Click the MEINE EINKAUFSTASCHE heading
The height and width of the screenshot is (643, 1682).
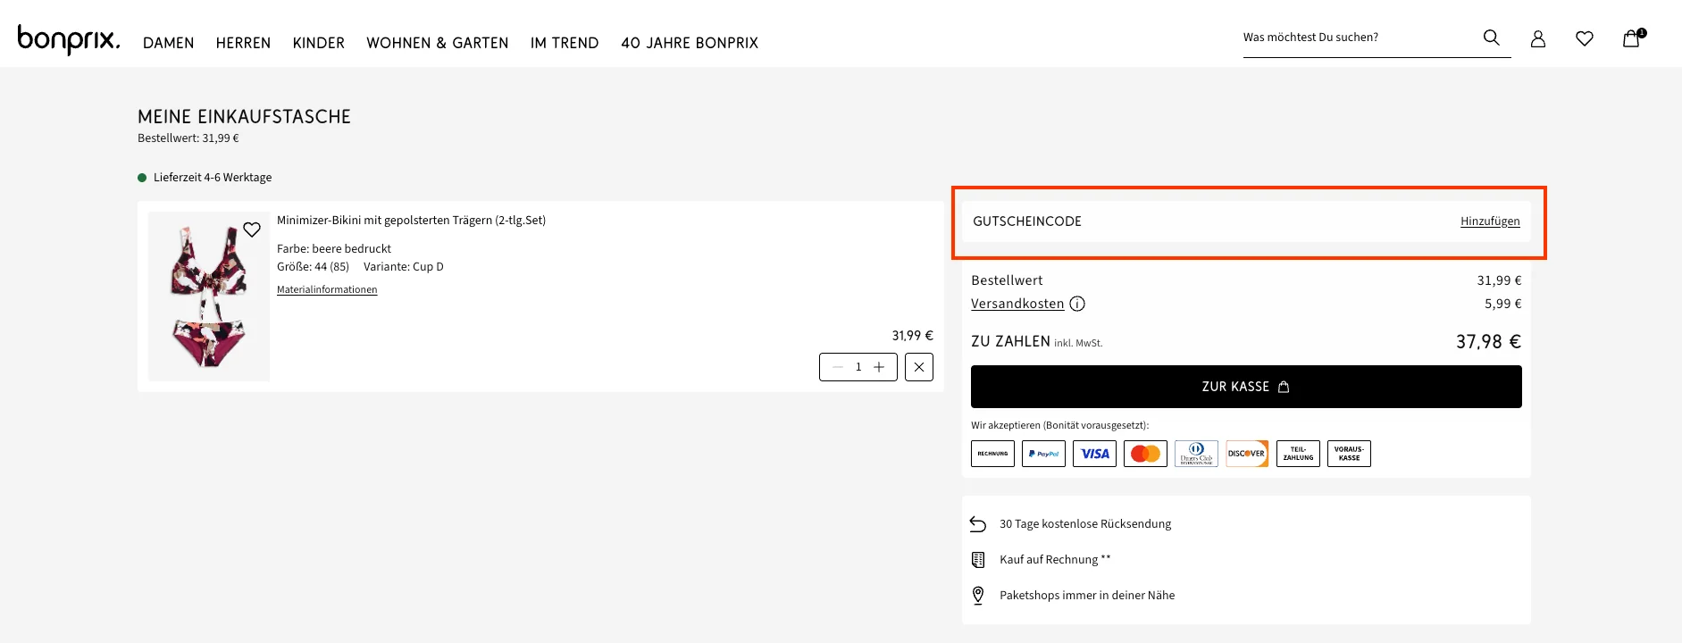click(244, 117)
